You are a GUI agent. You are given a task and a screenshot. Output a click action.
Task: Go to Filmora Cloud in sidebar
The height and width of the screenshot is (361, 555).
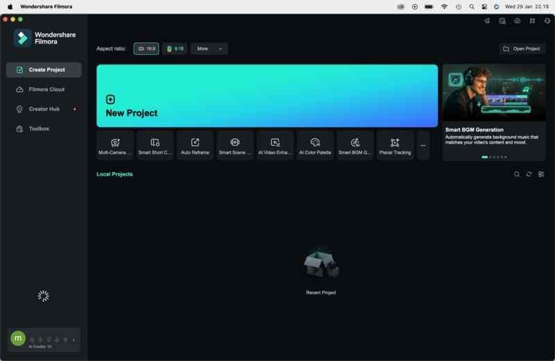pyautogui.click(x=44, y=90)
